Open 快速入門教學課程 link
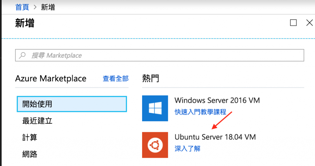 (x=200, y=112)
